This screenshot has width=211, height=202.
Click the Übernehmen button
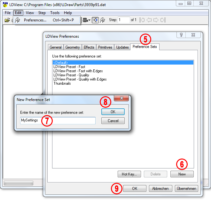point(186,188)
